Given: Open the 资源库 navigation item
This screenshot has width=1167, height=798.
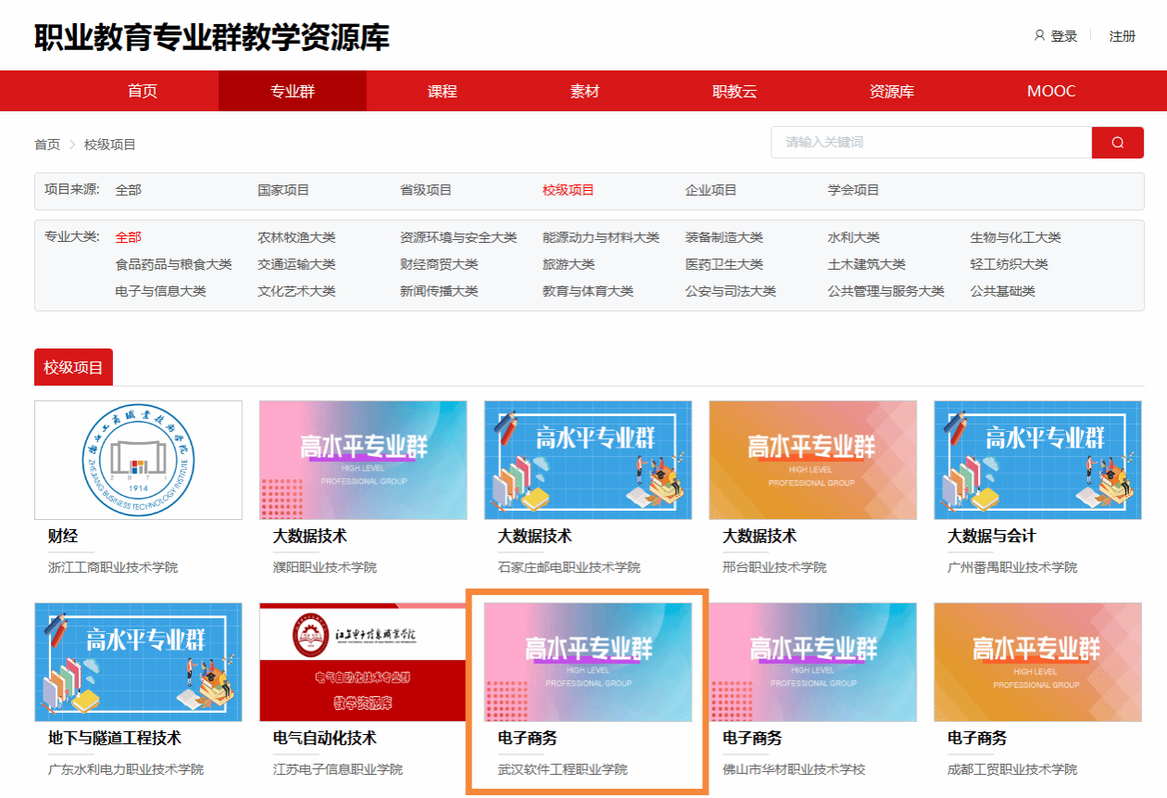Looking at the screenshot, I should point(891,91).
